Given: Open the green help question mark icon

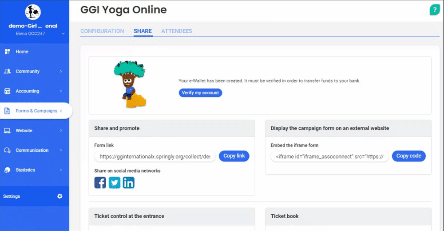Looking at the screenshot, I should click(434, 10).
